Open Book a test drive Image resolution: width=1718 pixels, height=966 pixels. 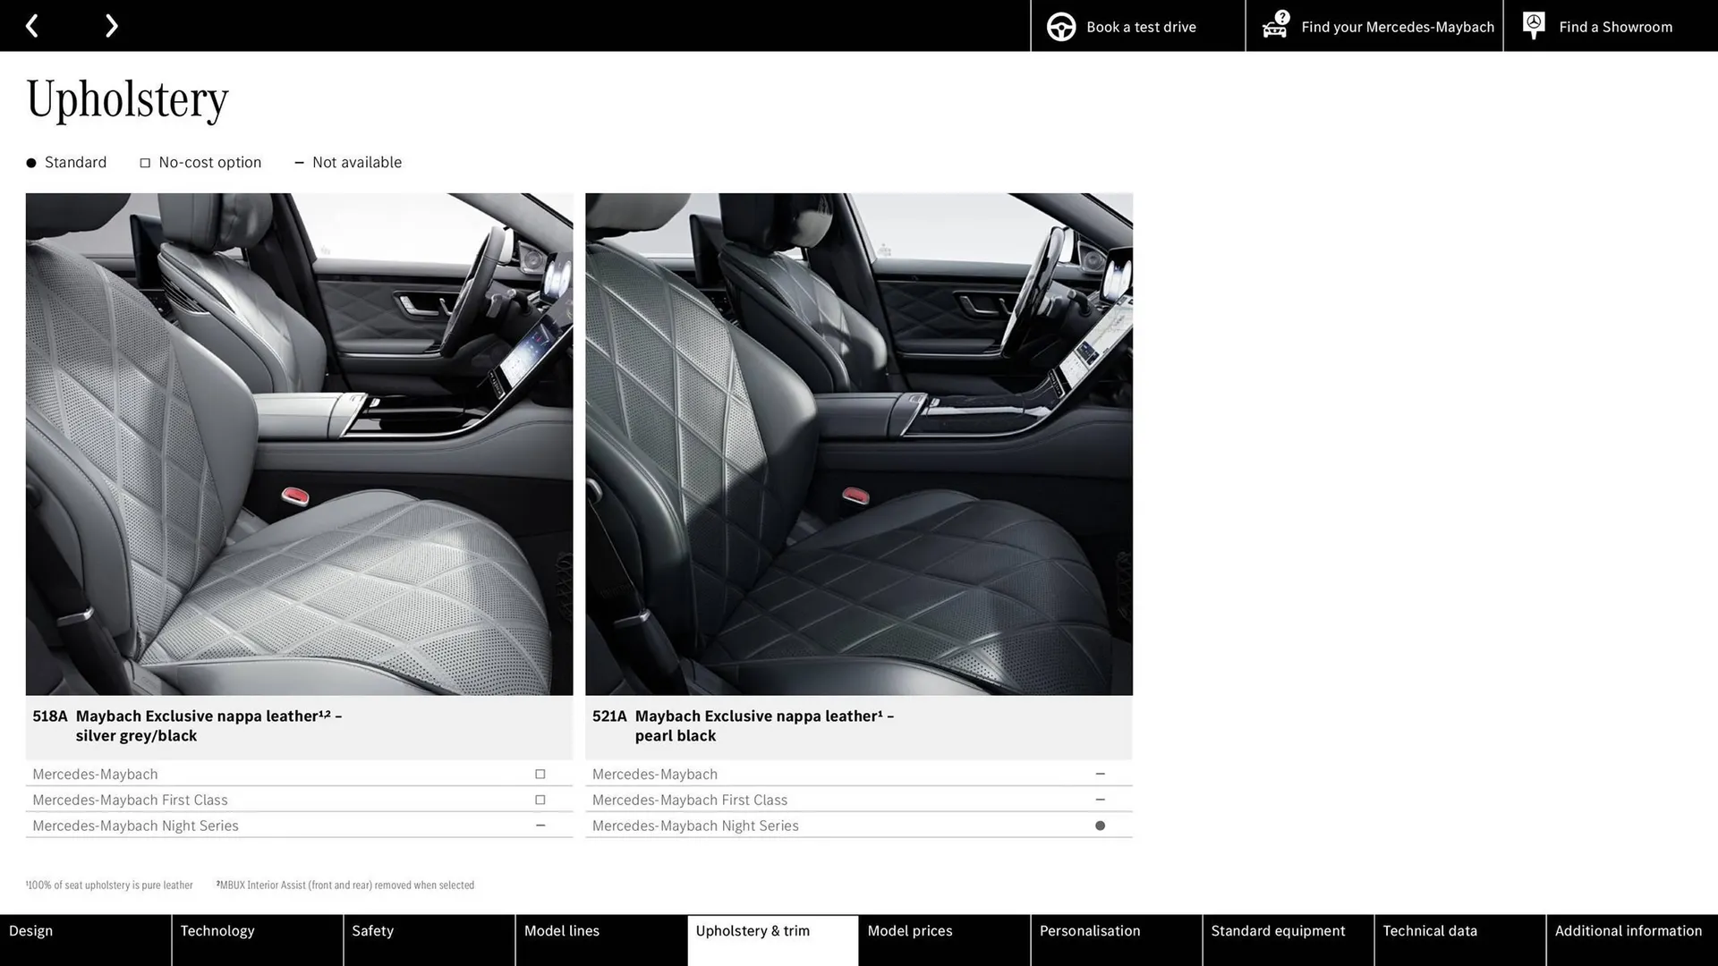click(x=1137, y=26)
